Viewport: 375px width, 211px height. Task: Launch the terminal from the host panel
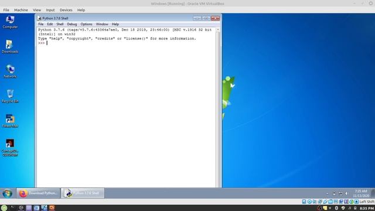point(12,207)
